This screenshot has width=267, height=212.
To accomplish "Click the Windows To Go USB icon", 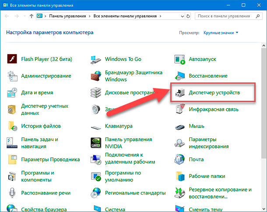I will pyautogui.click(x=96, y=59).
